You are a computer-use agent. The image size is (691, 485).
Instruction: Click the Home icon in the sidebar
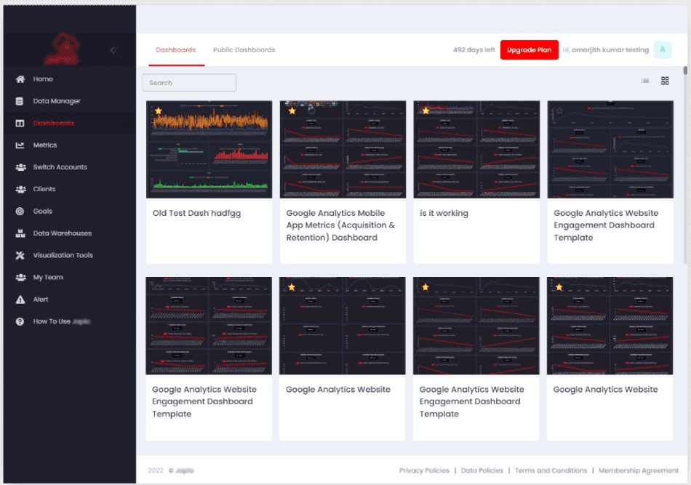click(20, 79)
